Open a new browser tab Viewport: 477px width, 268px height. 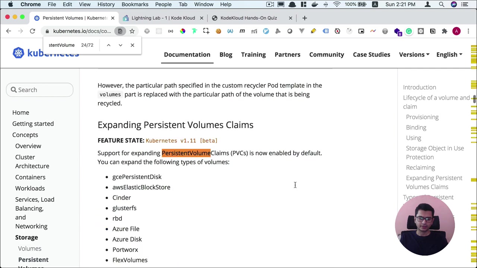point(304,18)
